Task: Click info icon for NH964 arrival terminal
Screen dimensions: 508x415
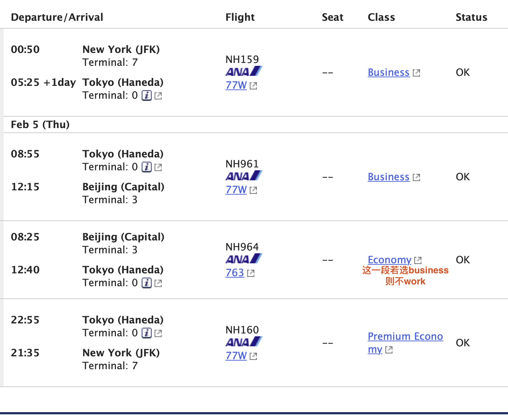Action: pyautogui.click(x=147, y=283)
